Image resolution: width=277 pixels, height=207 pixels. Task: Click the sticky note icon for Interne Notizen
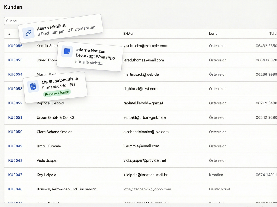[x=67, y=51]
